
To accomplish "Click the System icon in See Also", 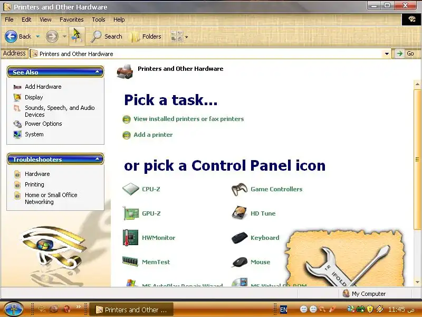I will 17,135.
